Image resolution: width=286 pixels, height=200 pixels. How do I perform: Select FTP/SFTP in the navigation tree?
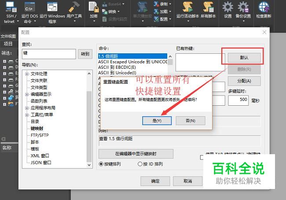point(40,135)
